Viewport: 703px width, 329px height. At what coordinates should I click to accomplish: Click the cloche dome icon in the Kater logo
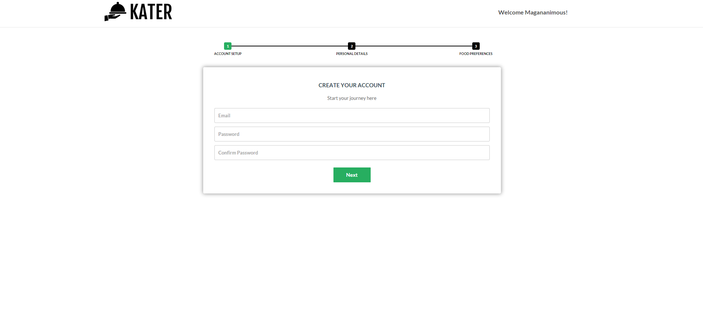pyautogui.click(x=118, y=8)
